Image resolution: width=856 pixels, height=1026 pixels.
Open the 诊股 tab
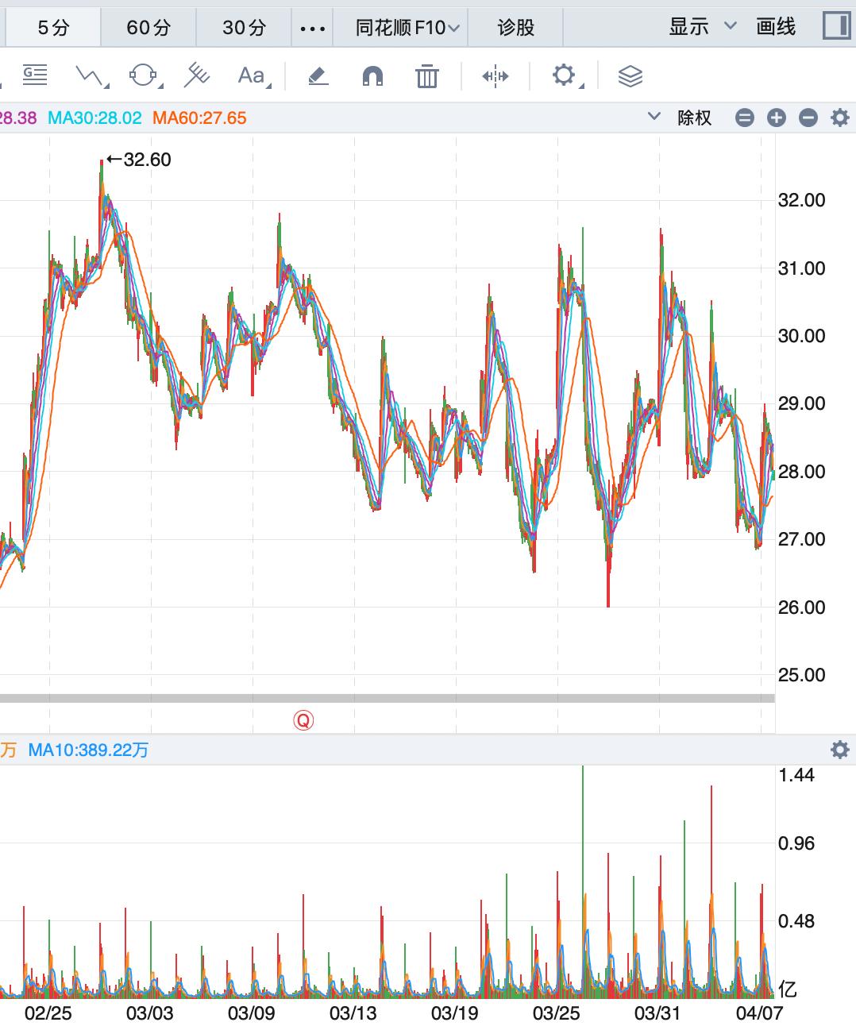(x=516, y=28)
